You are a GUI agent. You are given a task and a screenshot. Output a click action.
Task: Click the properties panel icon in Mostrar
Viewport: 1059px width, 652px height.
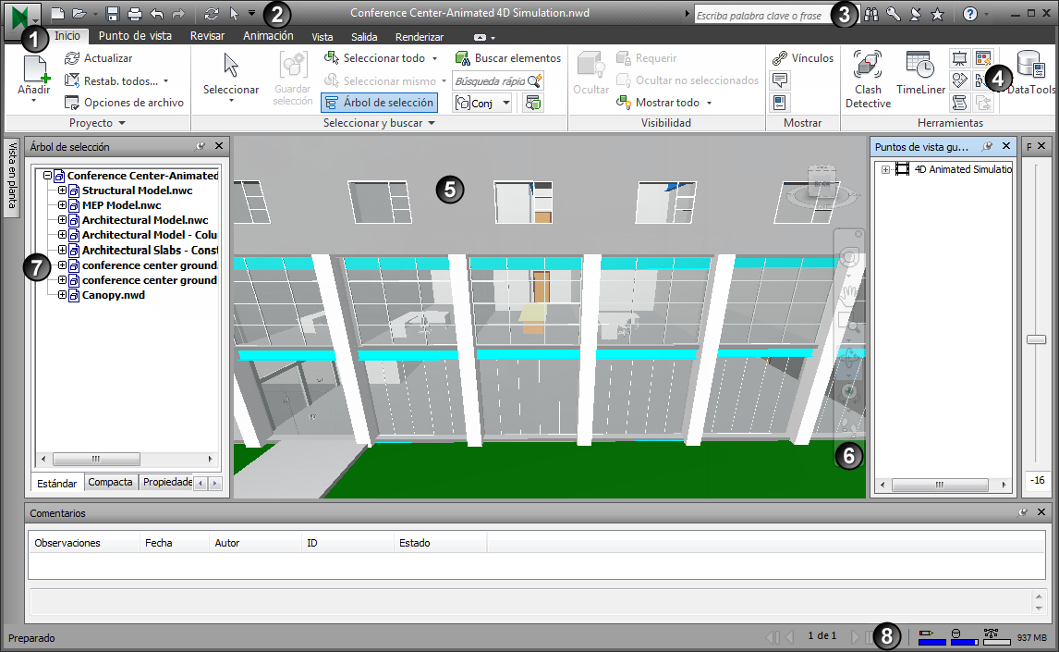(779, 103)
